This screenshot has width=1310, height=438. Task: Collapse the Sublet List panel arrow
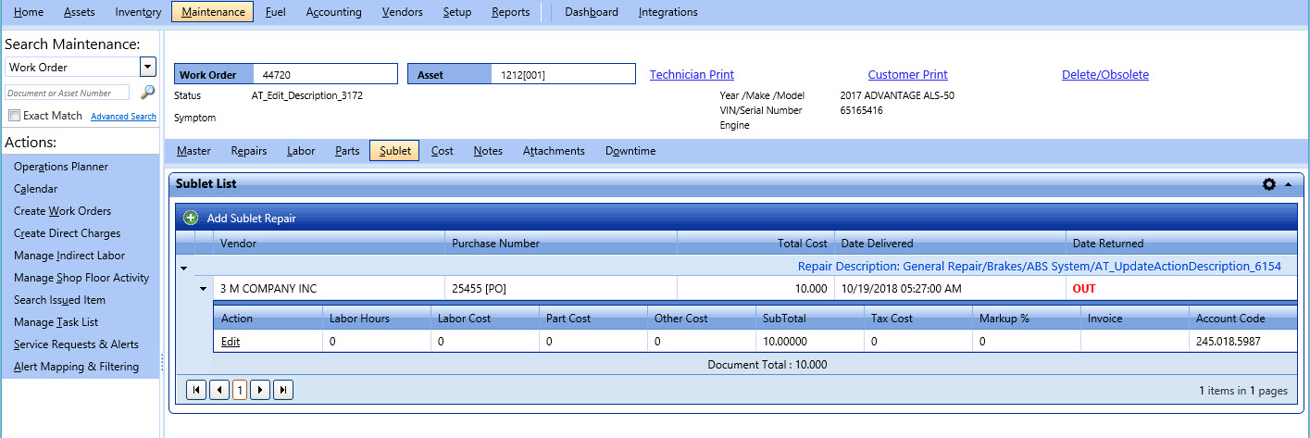point(1288,184)
